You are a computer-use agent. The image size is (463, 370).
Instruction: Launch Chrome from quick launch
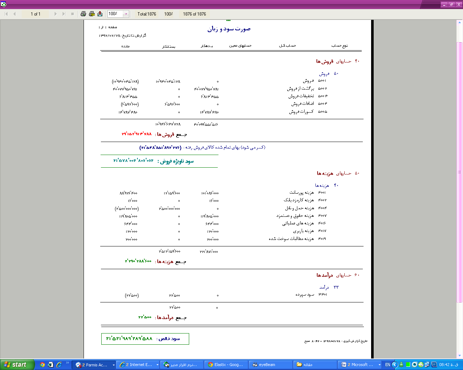[x=42, y=365]
